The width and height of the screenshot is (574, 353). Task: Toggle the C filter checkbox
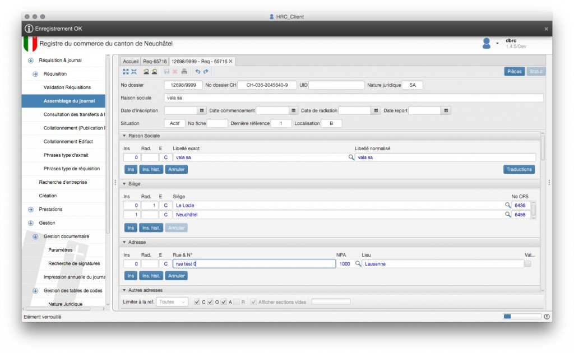point(197,302)
